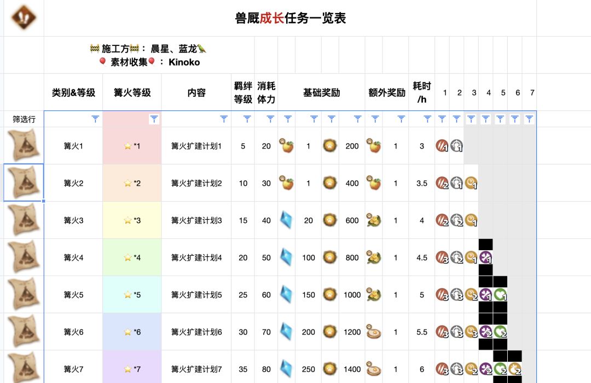The height and width of the screenshot is (383, 591).
Task: Click the blue crystal icon in 篝火5 row
Action: [286, 294]
